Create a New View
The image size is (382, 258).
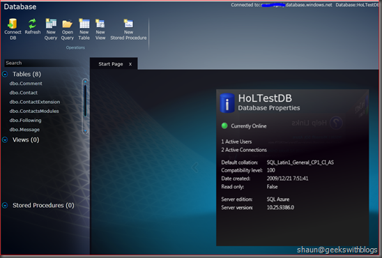100,29
